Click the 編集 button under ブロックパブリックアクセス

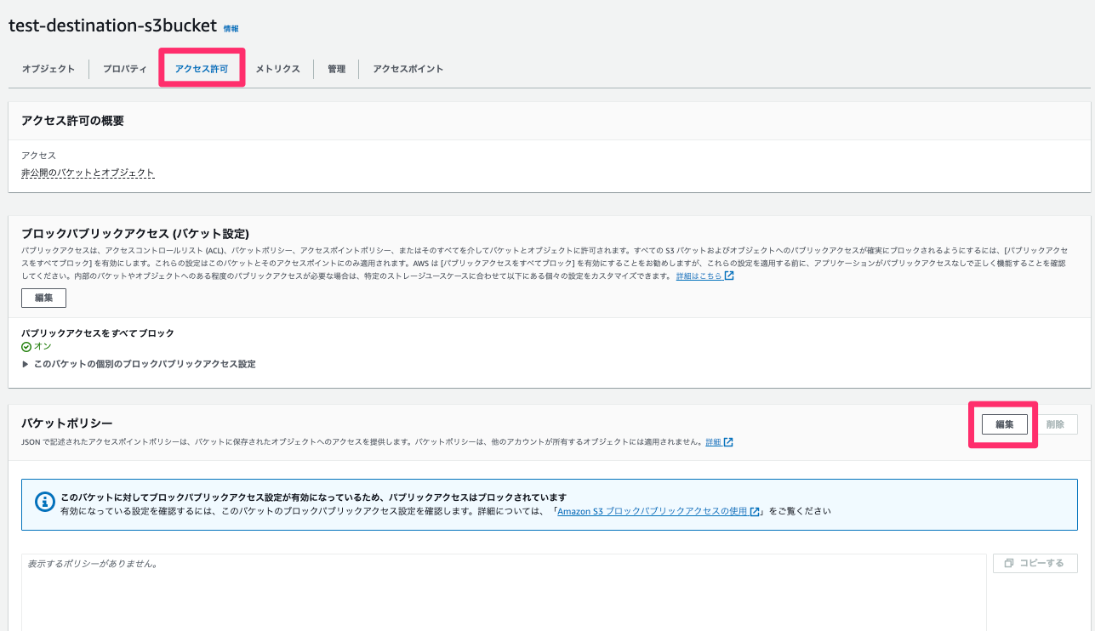(x=43, y=298)
